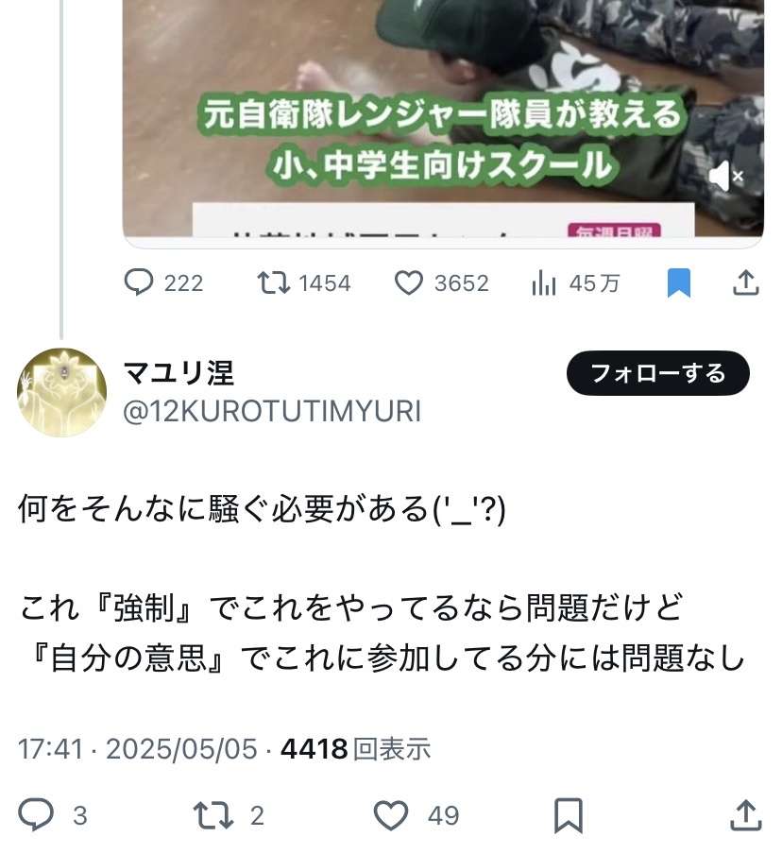Bookmark the main post
Screen dimensions: 782x854
click(x=568, y=815)
